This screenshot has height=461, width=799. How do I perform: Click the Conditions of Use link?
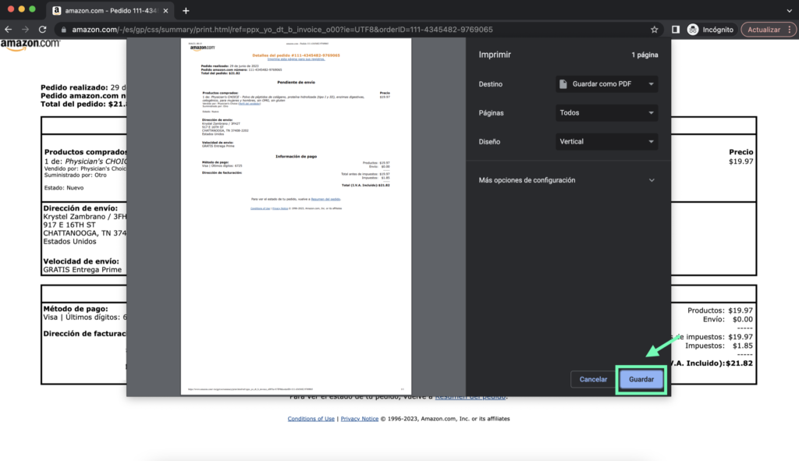[x=311, y=419]
